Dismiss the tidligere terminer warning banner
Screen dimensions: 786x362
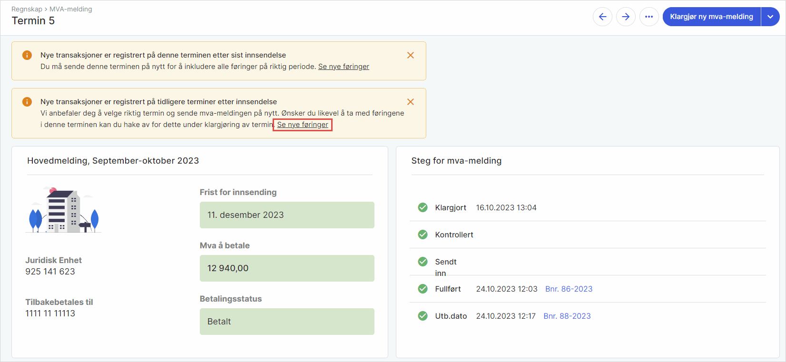411,102
